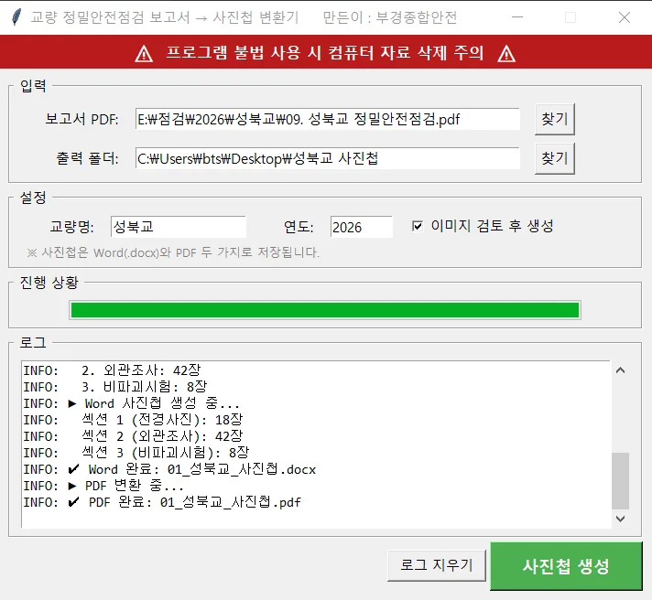Click the note '사진첩은 Word(.docx)와 PDF 두 가지로 저장됩니다'

(173, 252)
